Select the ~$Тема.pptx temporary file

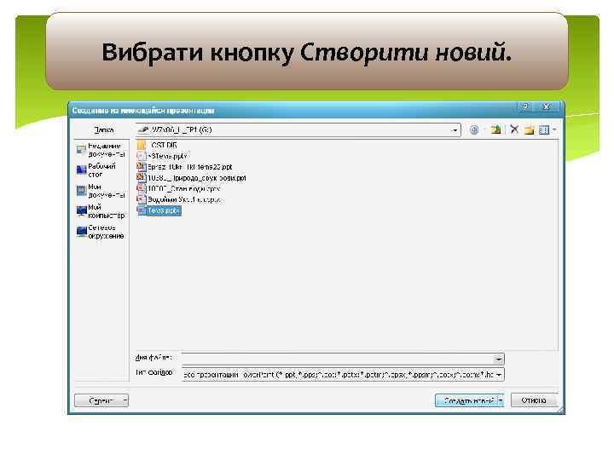point(162,156)
